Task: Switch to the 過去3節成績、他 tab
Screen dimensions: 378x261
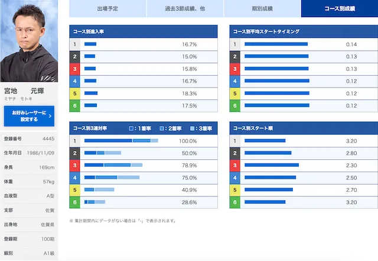Action: click(185, 9)
